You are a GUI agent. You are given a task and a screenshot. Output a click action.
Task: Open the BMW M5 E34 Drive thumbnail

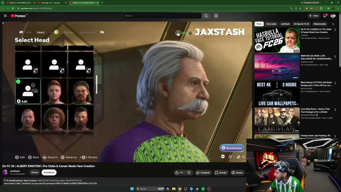pos(277,67)
